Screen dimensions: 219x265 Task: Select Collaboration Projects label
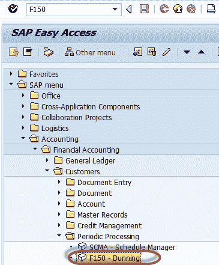pos(77,118)
